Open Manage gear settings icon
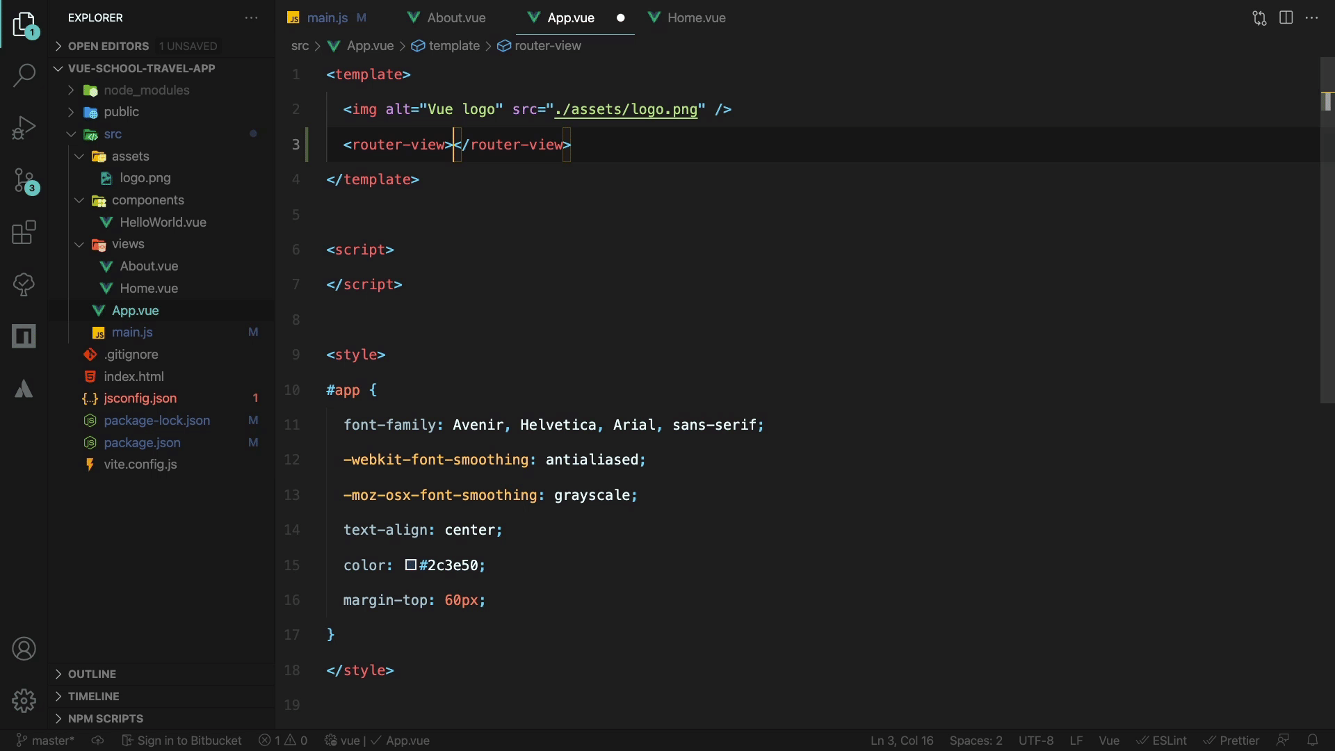This screenshot has height=751, width=1335. click(x=24, y=700)
